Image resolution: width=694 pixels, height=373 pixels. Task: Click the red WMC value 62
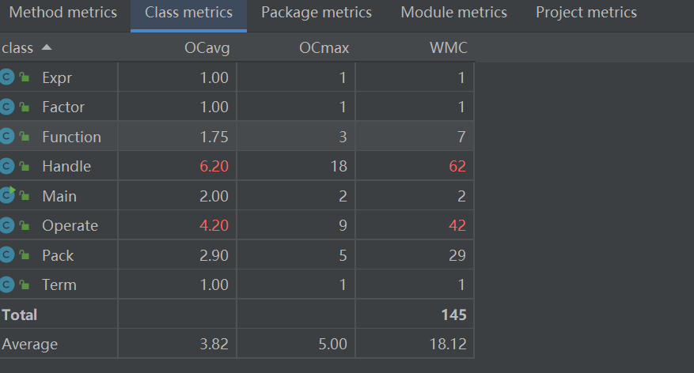click(x=457, y=166)
